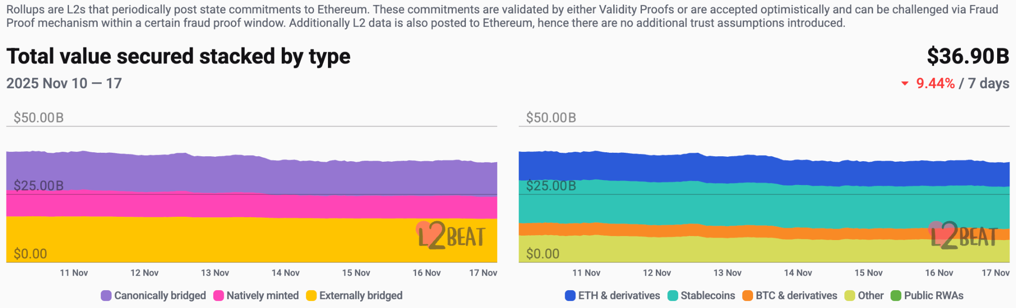Click the Canonically bridged legend label
The width and height of the screenshot is (1016, 308).
pyautogui.click(x=160, y=296)
